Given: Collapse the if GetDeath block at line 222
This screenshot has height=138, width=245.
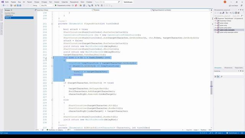Looking at the screenshot, I should click(52, 83).
